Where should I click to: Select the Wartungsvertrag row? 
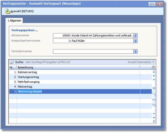pos(80,77)
